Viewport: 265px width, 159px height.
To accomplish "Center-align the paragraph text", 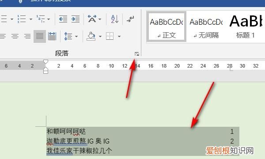I will pyautogui.click(x=15, y=36).
